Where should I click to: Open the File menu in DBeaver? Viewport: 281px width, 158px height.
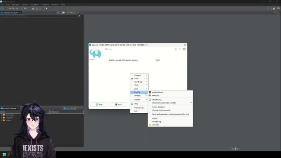[x=2, y=5]
